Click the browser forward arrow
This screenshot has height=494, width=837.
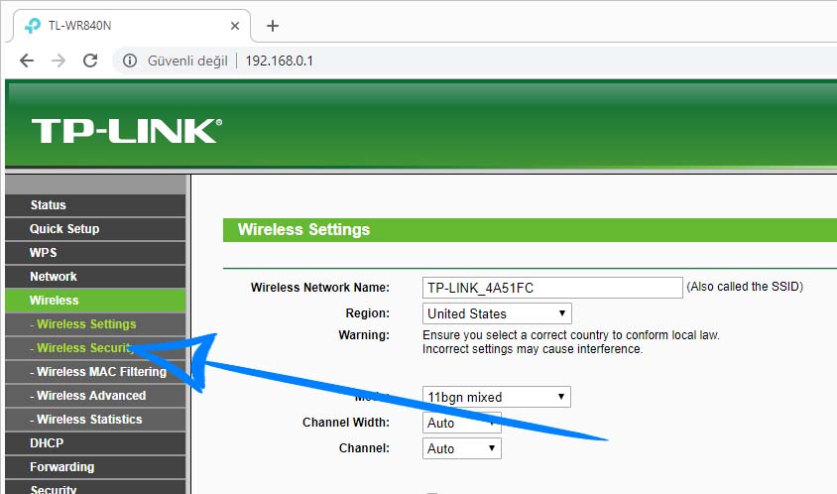(x=59, y=61)
